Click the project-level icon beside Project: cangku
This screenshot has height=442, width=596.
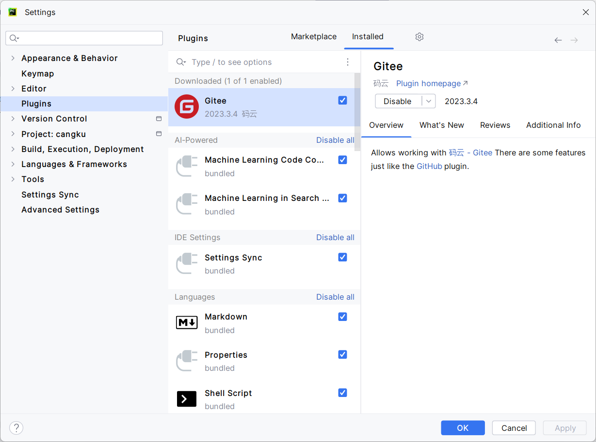point(159,134)
